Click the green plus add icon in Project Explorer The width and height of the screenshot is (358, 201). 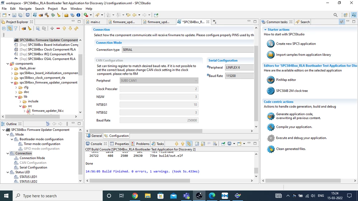[52, 29]
